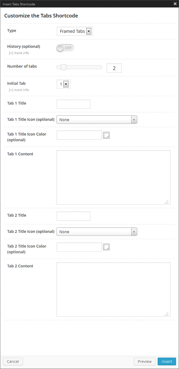The width and height of the screenshot is (179, 369).
Task: Click the resize grip of Tab 2 Content box
Action: tap(167, 314)
